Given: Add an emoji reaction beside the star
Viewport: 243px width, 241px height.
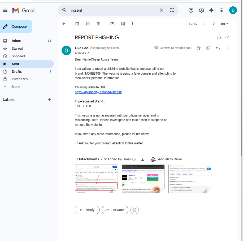Looking at the screenshot, I should click(x=208, y=48).
